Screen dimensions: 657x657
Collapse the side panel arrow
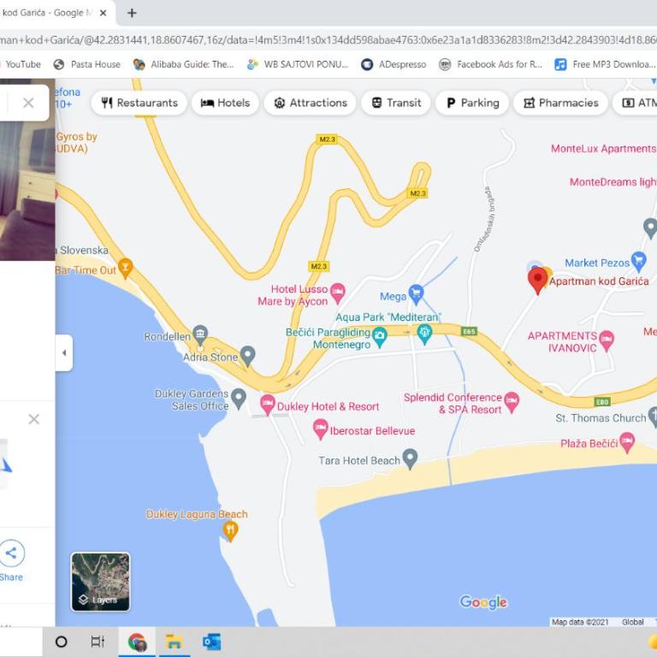[x=64, y=352]
